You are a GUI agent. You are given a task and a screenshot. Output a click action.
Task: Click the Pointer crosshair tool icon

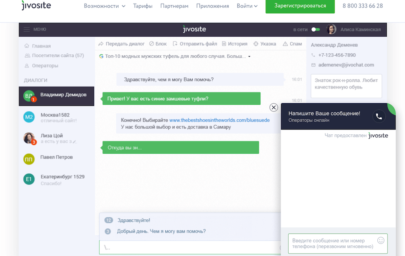click(x=256, y=44)
